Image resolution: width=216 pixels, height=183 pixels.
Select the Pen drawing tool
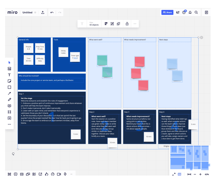[x=9, y=100]
